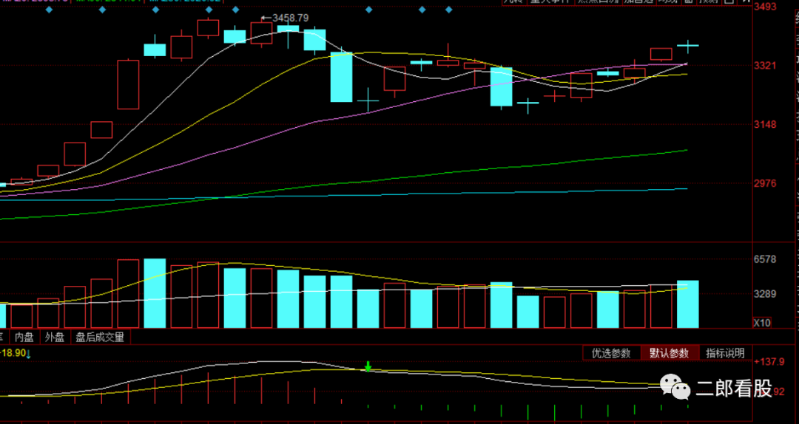Viewport: 799px width, 424px height.
Task: Open the 盘后成交量 tab
Action: click(101, 337)
